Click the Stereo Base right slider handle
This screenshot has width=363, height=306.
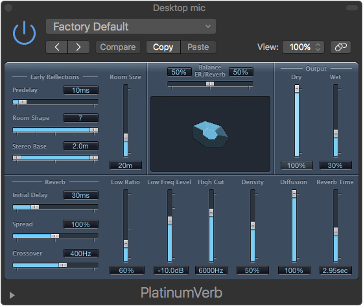tap(94, 158)
